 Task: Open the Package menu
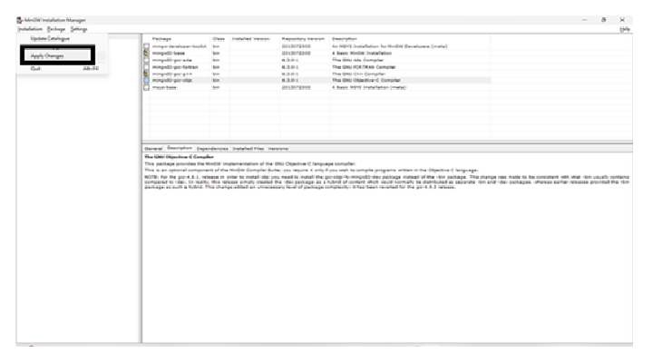pyautogui.click(x=56, y=29)
